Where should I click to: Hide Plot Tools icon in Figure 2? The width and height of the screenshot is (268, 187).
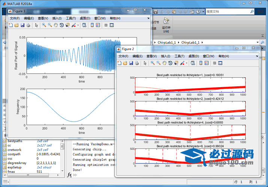click(215, 63)
